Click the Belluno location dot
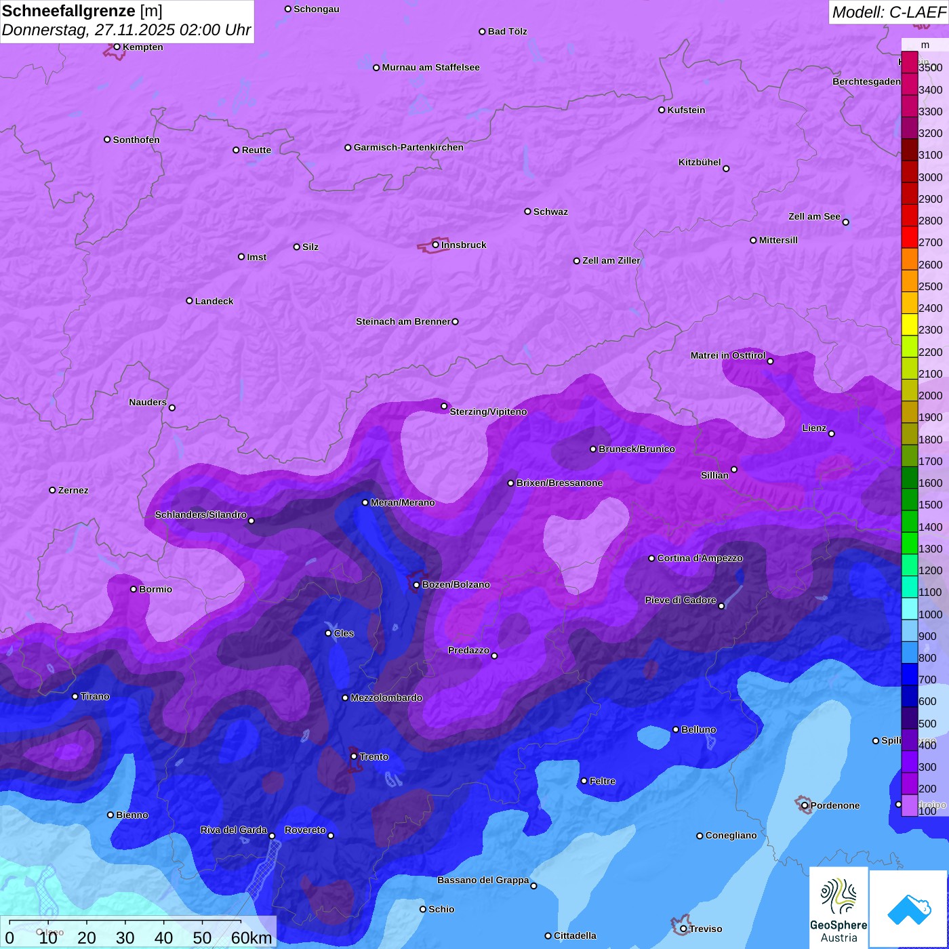The image size is (949, 949). (x=676, y=729)
